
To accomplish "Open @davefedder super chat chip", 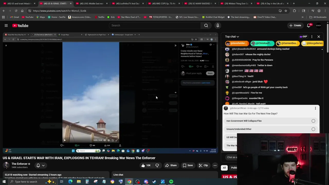I will tap(237, 43).
